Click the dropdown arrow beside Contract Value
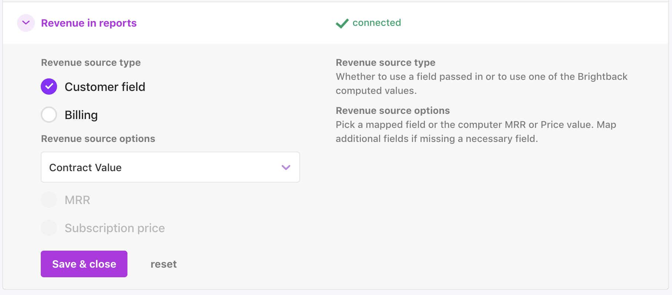672x295 pixels. pos(286,167)
